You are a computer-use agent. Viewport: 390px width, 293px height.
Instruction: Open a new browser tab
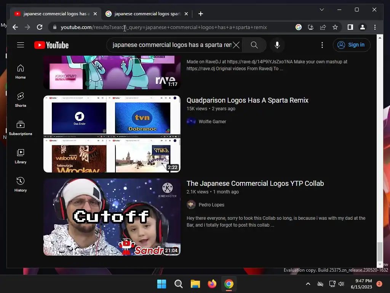[200, 14]
